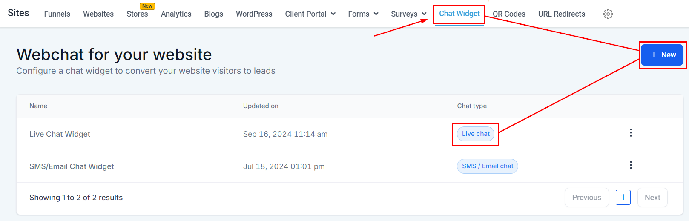Click the SMS / Email chat badge

click(488, 166)
